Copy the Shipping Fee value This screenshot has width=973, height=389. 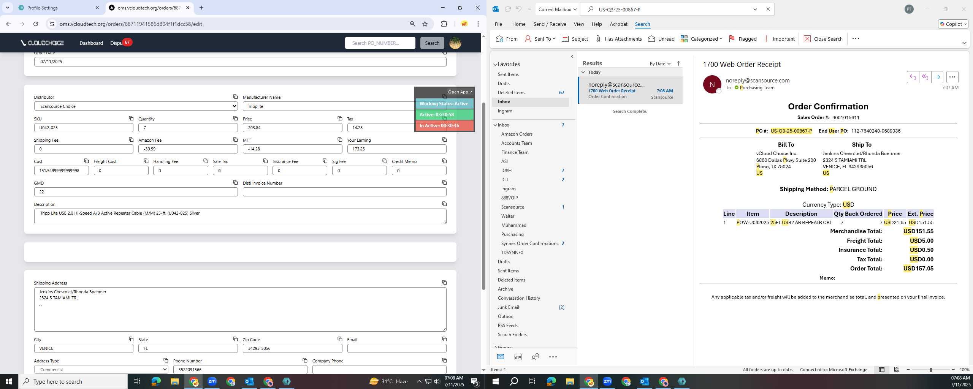click(x=131, y=140)
